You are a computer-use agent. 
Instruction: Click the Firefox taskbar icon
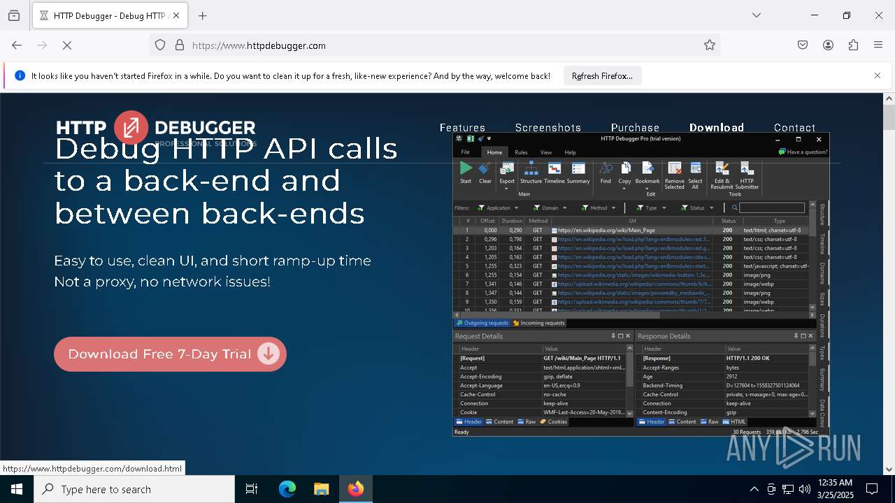[x=356, y=489]
